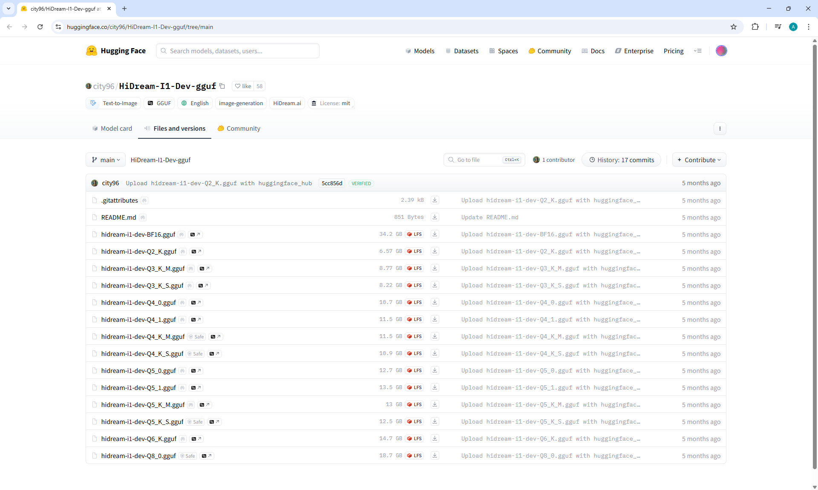Copy model name using the copy icon
818x490 pixels.
click(x=222, y=86)
